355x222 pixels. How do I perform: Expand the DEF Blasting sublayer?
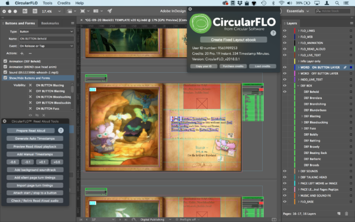pyautogui.click(x=302, y=116)
